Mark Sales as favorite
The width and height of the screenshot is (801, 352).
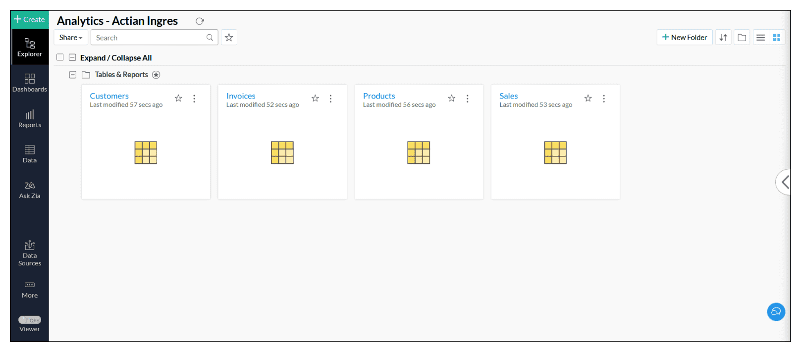(x=588, y=99)
